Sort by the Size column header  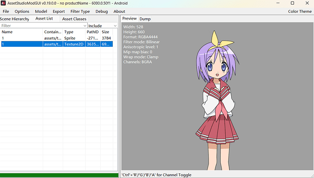click(106, 32)
